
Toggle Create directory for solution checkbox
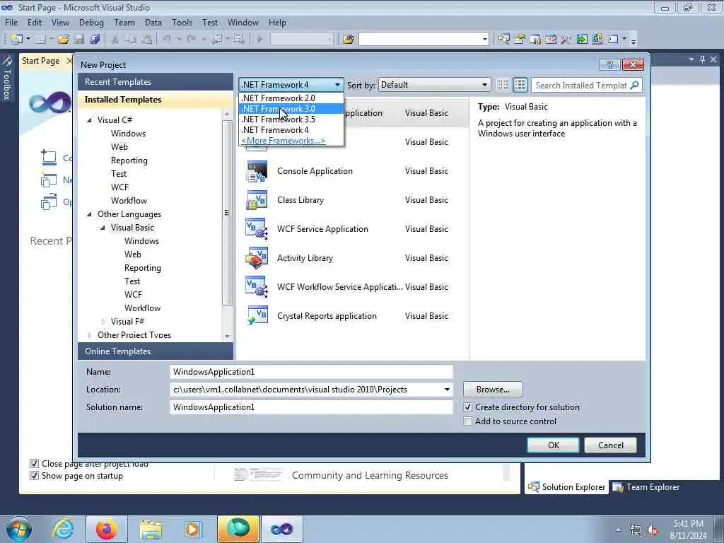468,407
